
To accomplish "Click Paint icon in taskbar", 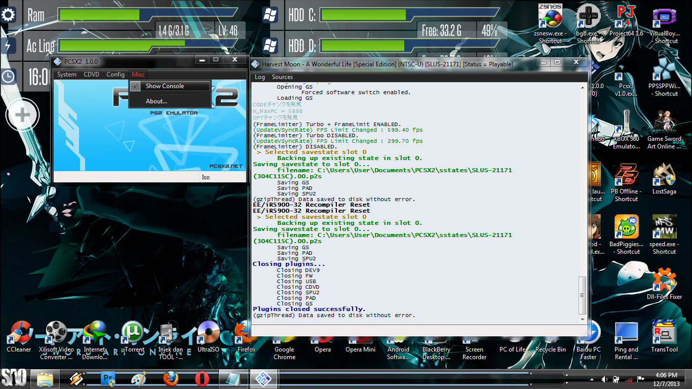I will [139, 379].
